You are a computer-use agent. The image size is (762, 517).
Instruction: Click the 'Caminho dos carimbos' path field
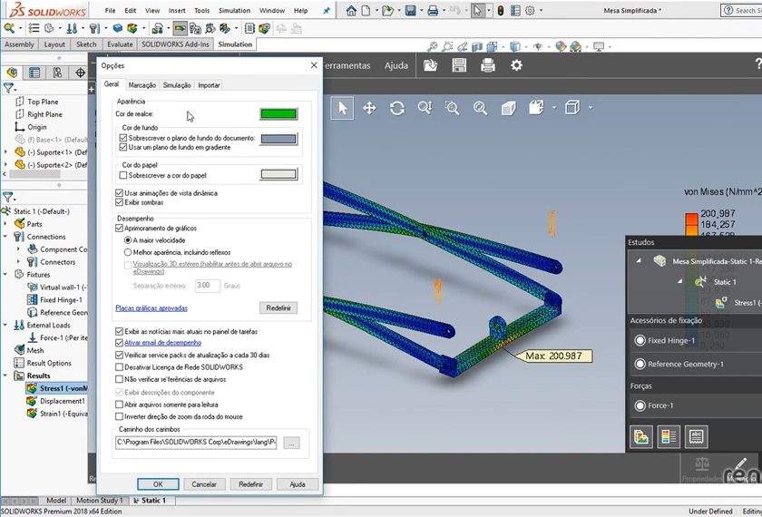tap(197, 443)
